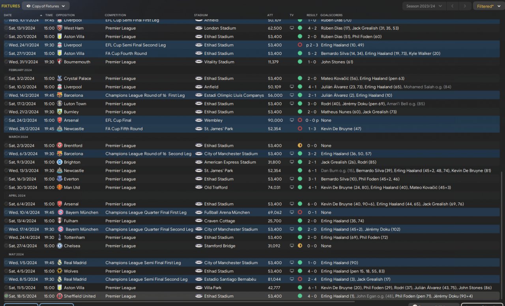The width and height of the screenshot is (505, 306).
Task: Click the Luton Town club badge
Action: pyautogui.click(x=60, y=103)
